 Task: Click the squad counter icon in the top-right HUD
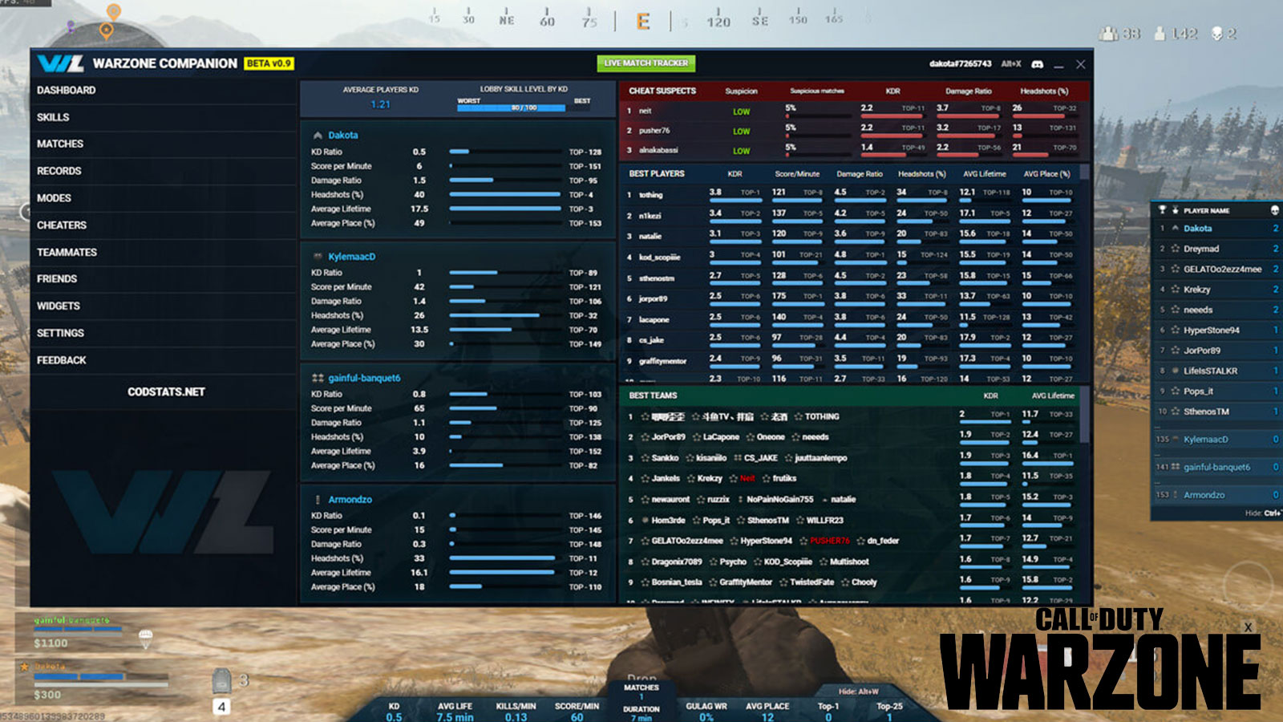coord(1107,30)
